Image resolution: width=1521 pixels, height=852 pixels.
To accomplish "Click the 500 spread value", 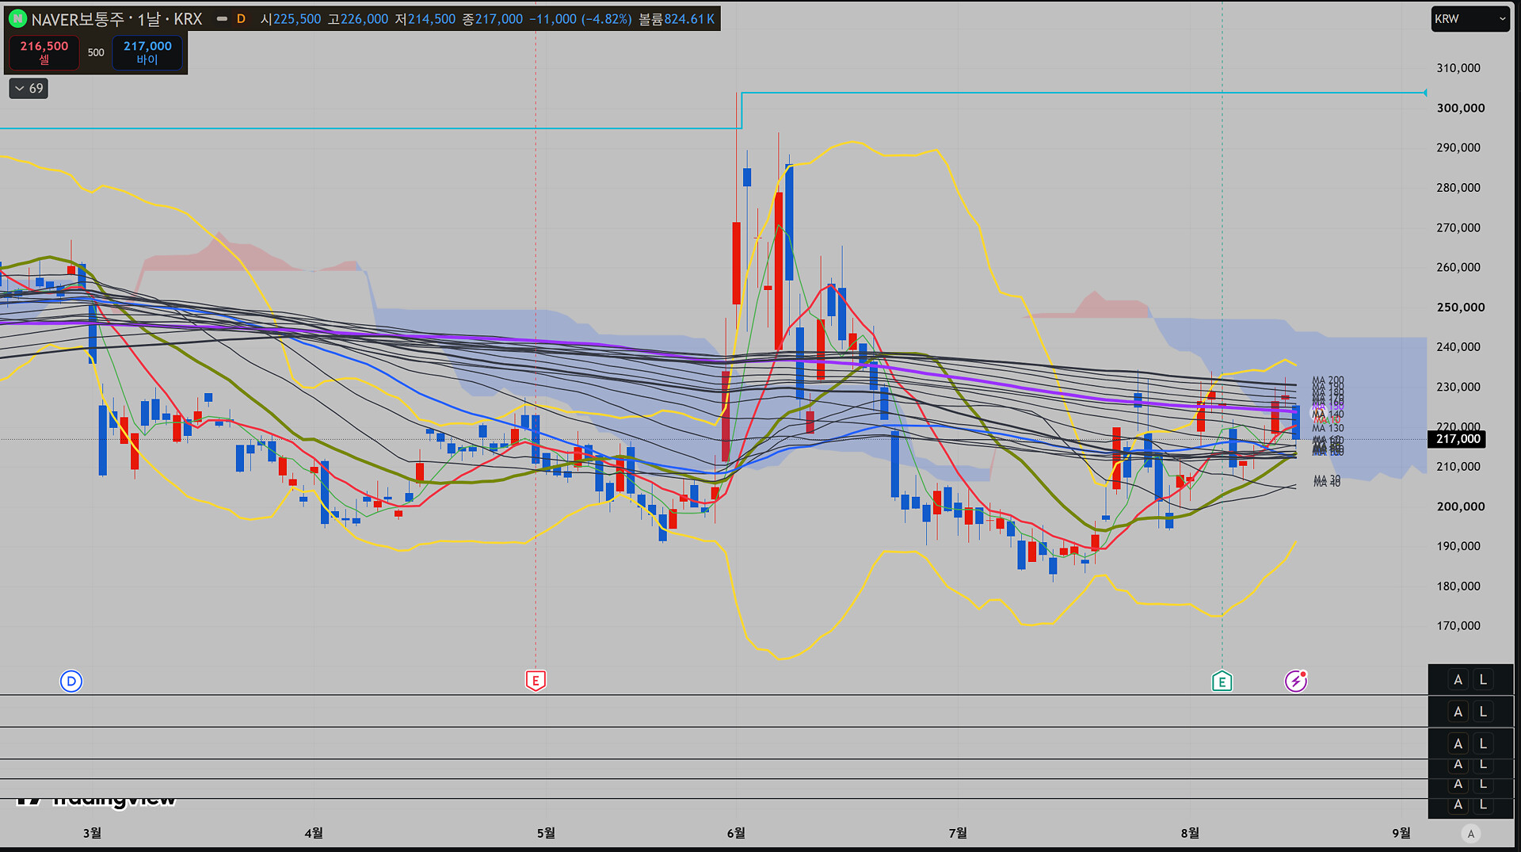I will pyautogui.click(x=96, y=52).
